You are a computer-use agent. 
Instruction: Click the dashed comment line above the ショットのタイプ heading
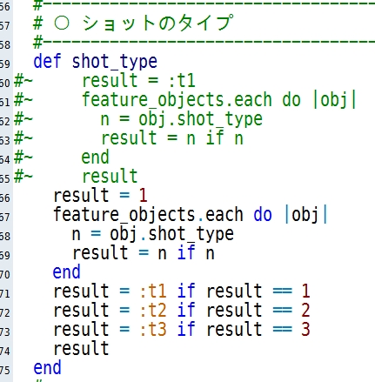204,4
